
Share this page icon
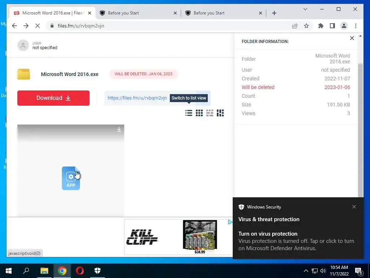295,26
